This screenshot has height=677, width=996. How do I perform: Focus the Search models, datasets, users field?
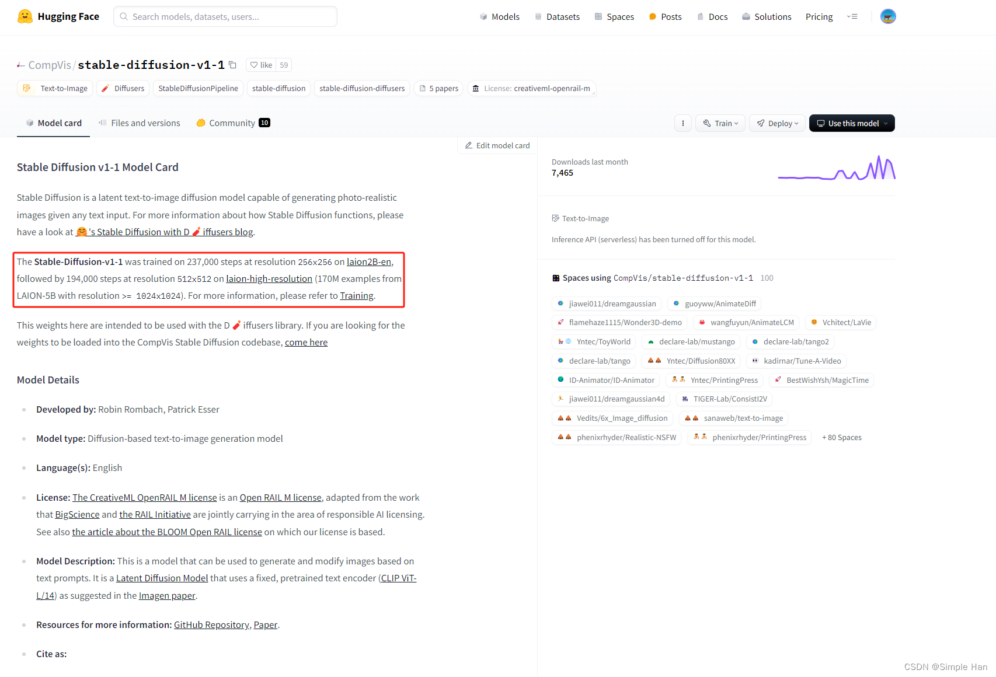pos(225,16)
